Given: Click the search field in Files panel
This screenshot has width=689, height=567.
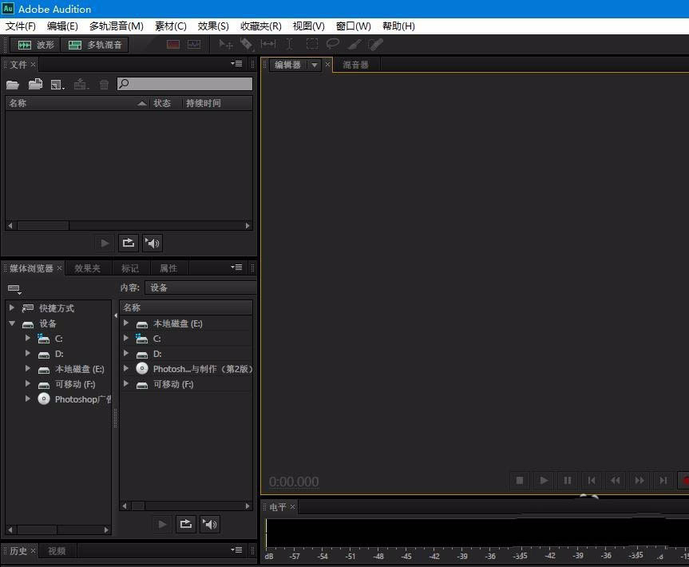Looking at the screenshot, I should [x=184, y=84].
